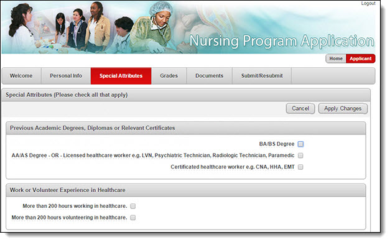Open Submit/Resubmit tab
The height and width of the screenshot is (242, 390).
262,76
